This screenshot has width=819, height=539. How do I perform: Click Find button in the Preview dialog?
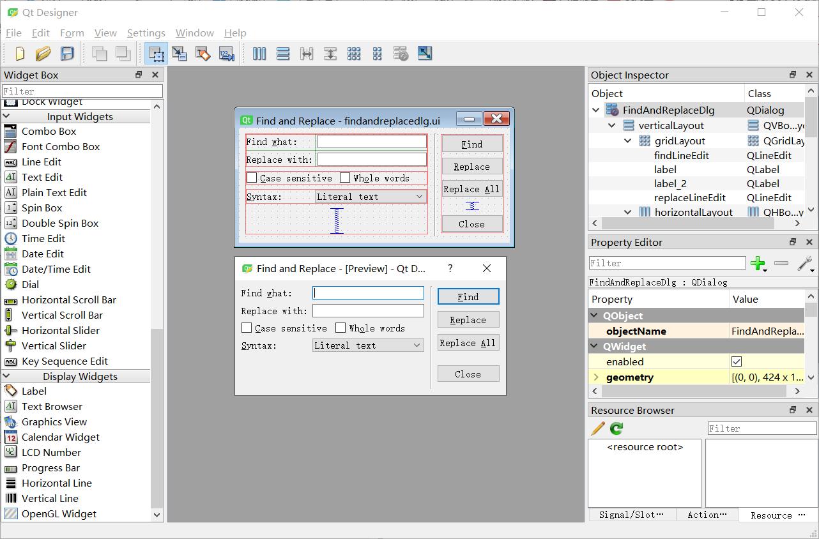[x=468, y=297]
